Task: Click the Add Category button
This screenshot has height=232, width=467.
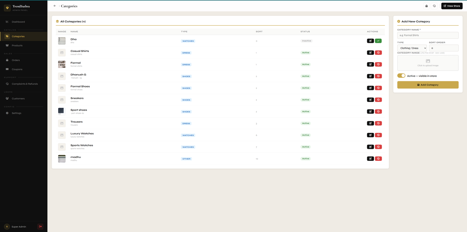Action: point(428,85)
